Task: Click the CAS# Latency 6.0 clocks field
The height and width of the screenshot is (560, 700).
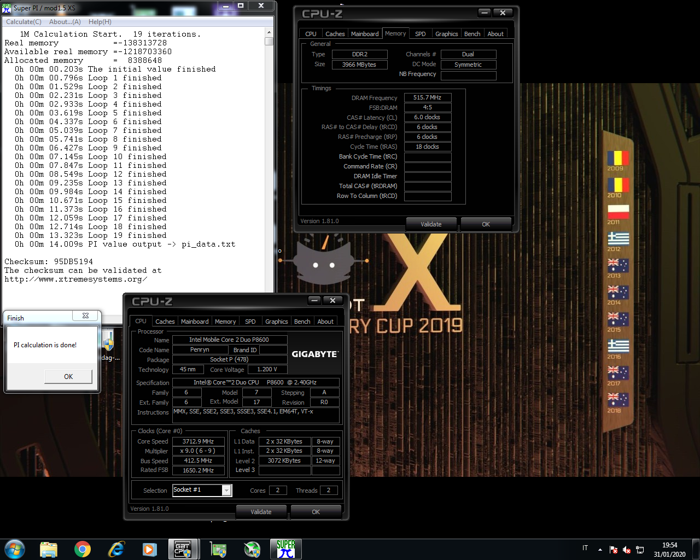Action: tap(428, 117)
